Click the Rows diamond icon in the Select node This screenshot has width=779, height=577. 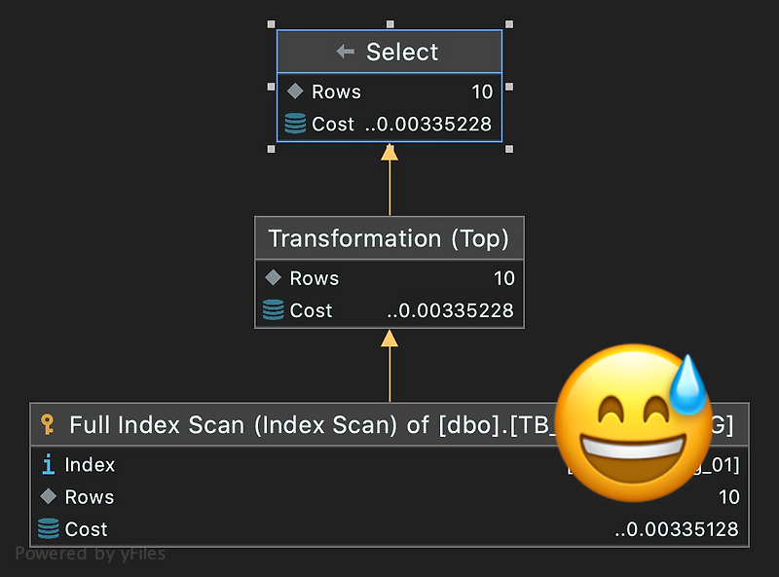pos(293,91)
